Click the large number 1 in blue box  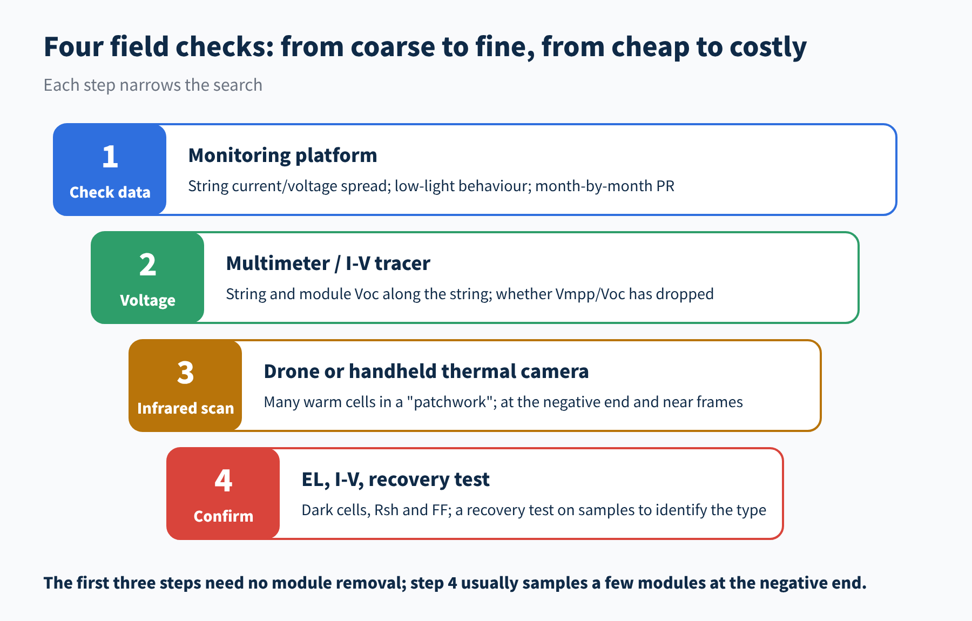110,157
